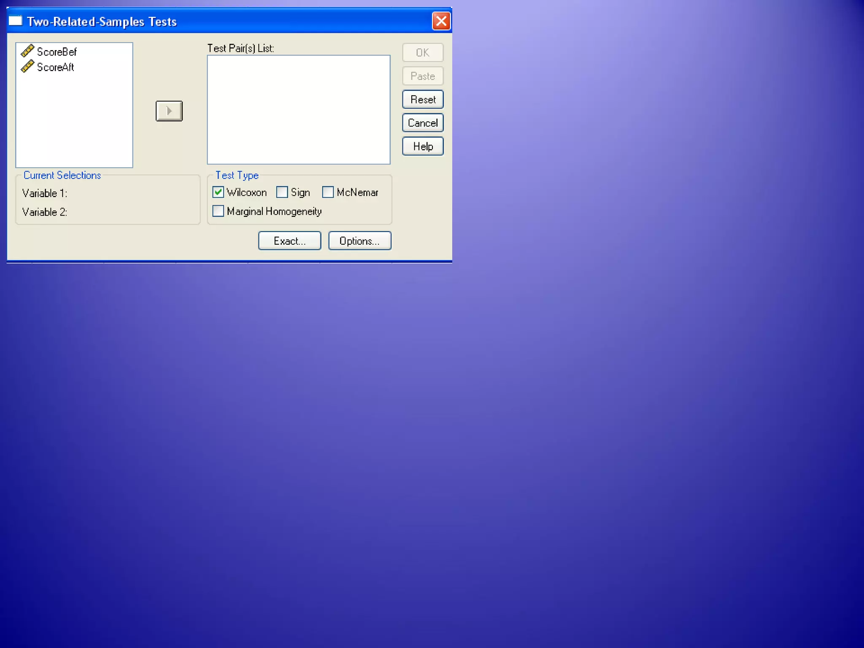This screenshot has width=864, height=648.
Task: Check the Marginal Homogeneity option
Action: click(218, 211)
